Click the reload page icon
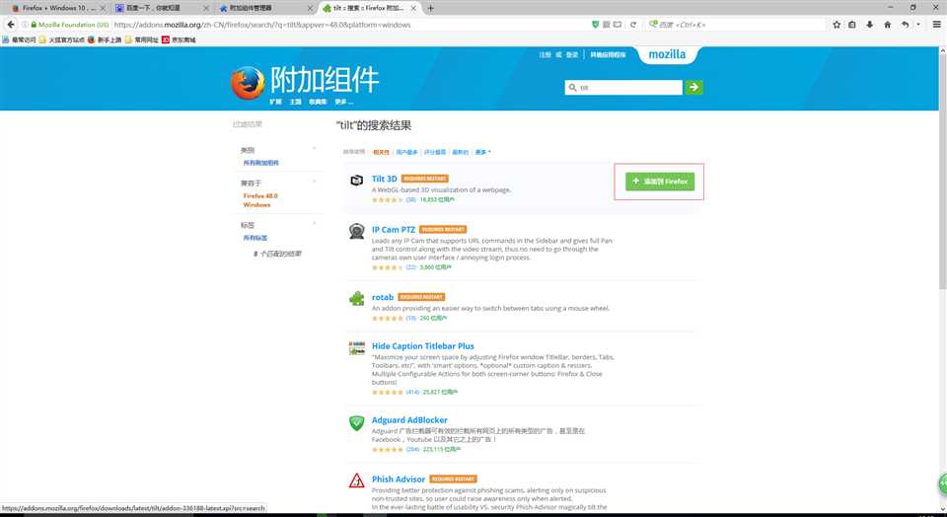The image size is (947, 517). [633, 25]
